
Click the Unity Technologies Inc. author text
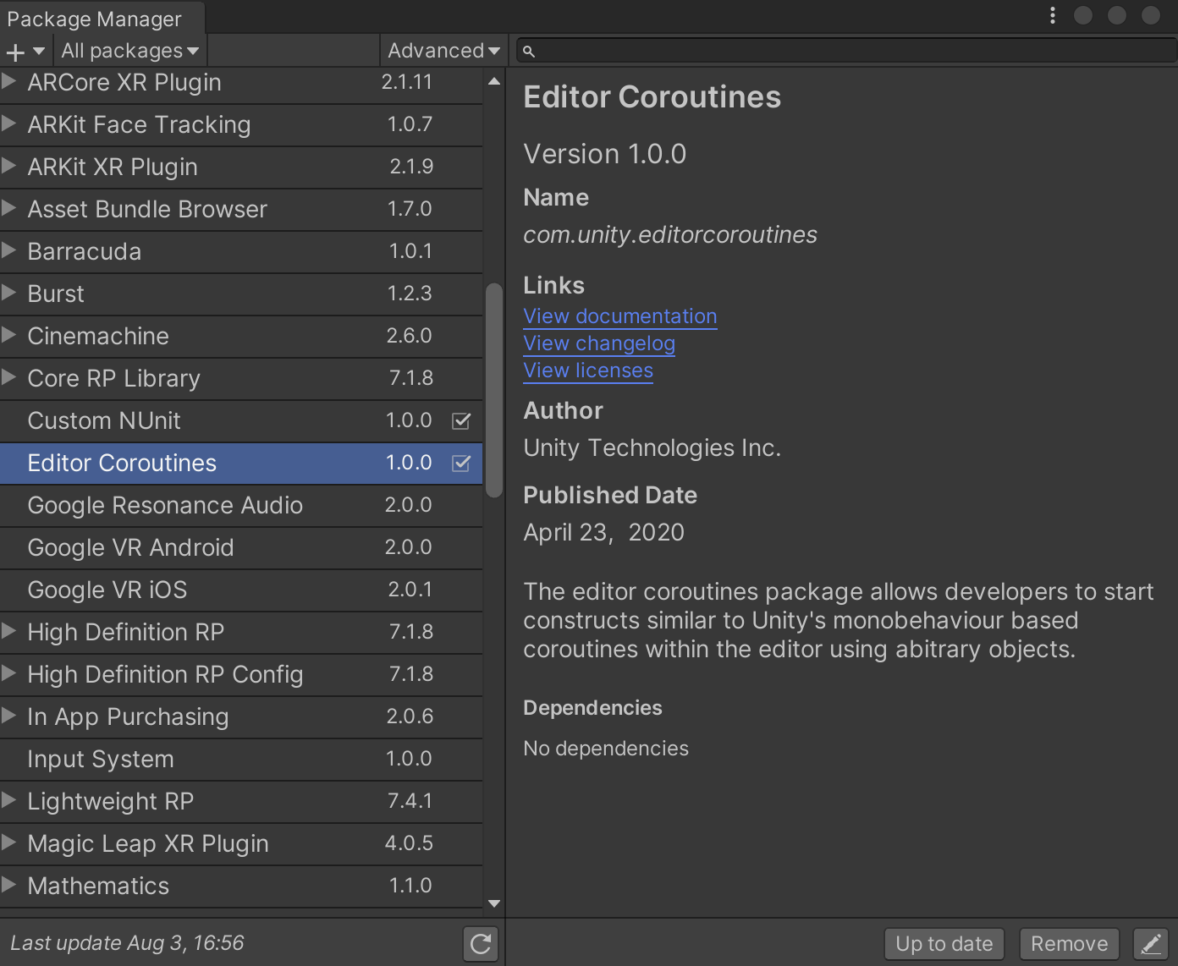point(652,448)
